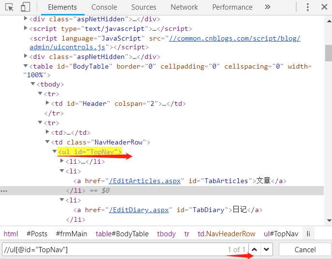Click Cancel to close search bar
The width and height of the screenshot is (332, 259).
coord(305,250)
